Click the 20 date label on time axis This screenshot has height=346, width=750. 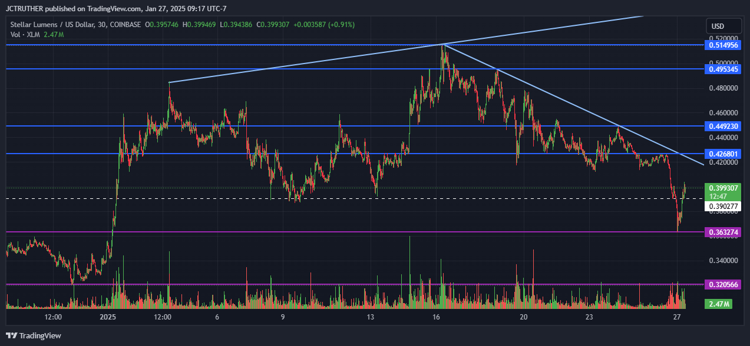click(523, 317)
